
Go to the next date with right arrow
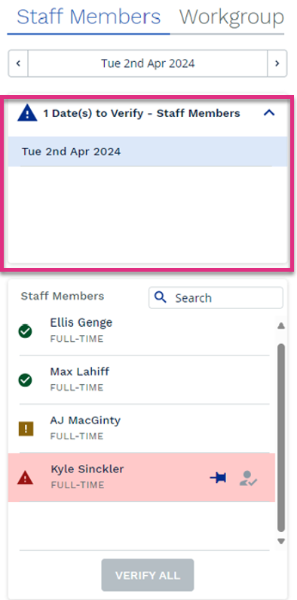click(277, 63)
